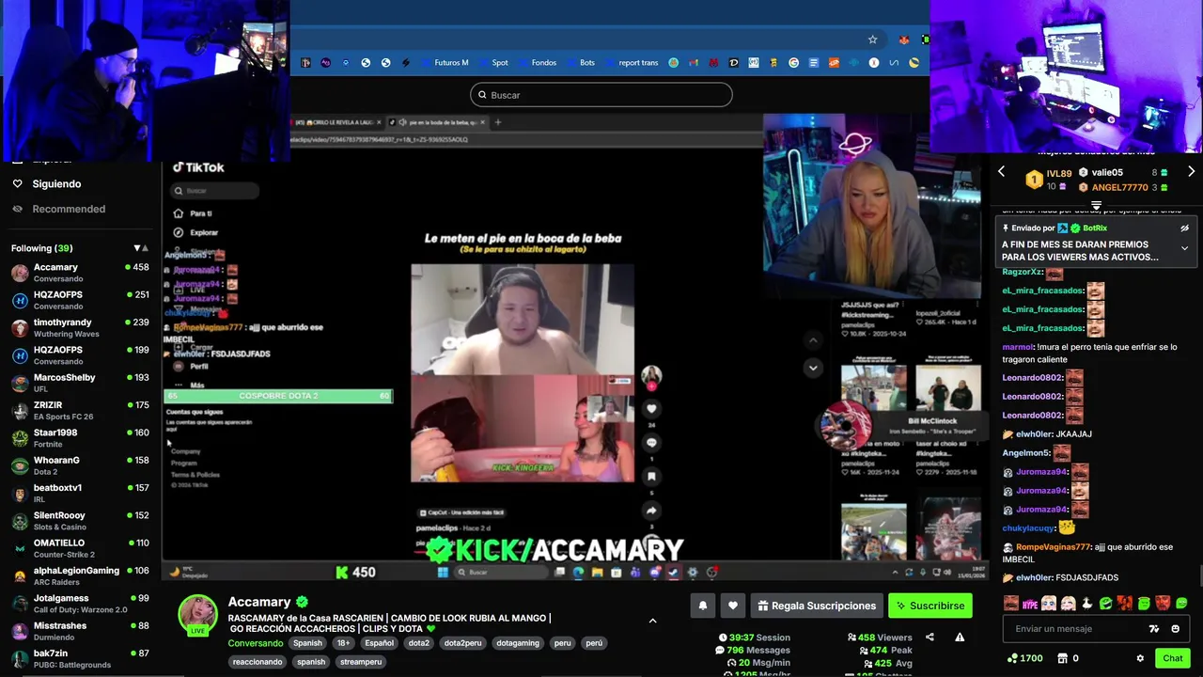
Task: Click the dota2peru stream tag
Action: point(462,643)
